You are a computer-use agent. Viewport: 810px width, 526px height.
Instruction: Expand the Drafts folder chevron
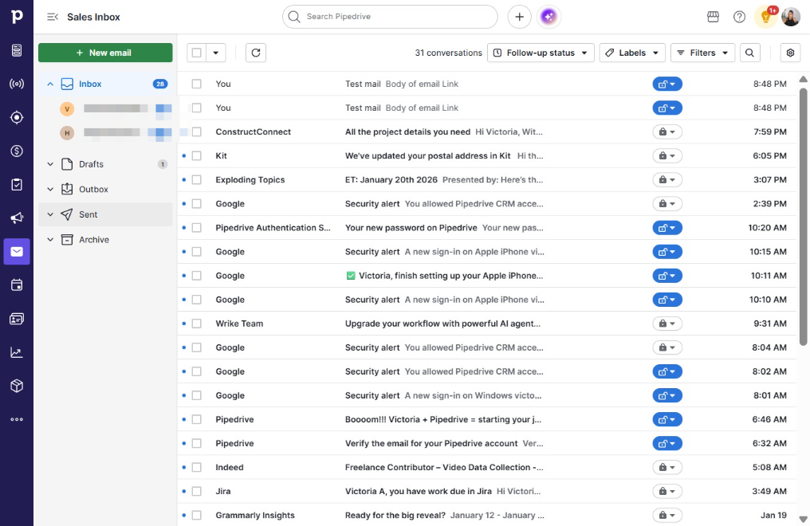[50, 164]
